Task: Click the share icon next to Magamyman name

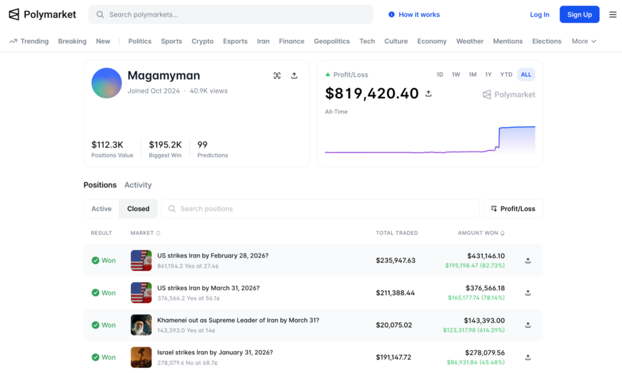Action: [x=294, y=75]
